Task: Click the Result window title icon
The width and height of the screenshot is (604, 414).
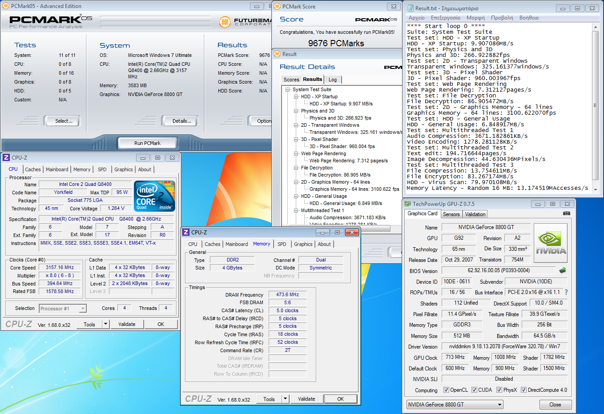Action: (277, 54)
